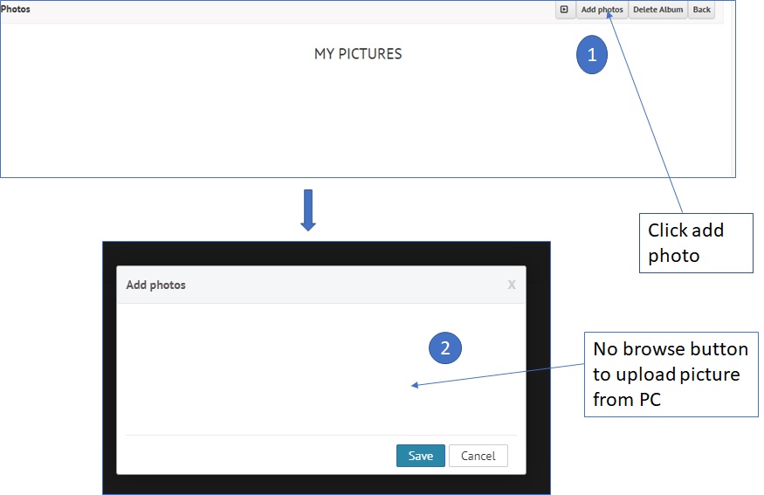Screen dimensions: 764x495
Task: Click the slideshow play icon button
Action: tap(564, 10)
